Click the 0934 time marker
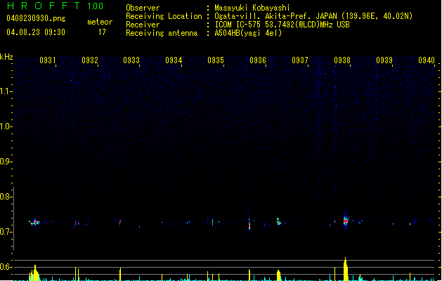This screenshot has width=442, height=281. pos(174,60)
